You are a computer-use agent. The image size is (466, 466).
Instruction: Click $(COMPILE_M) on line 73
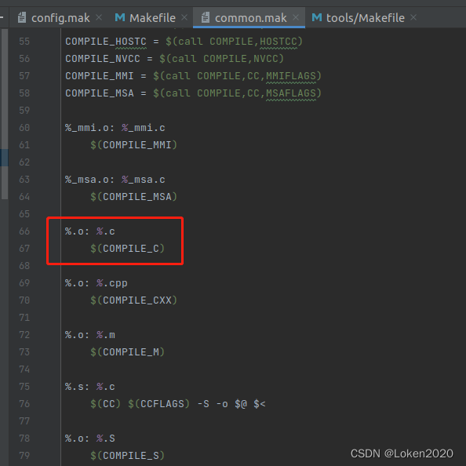[x=128, y=352]
